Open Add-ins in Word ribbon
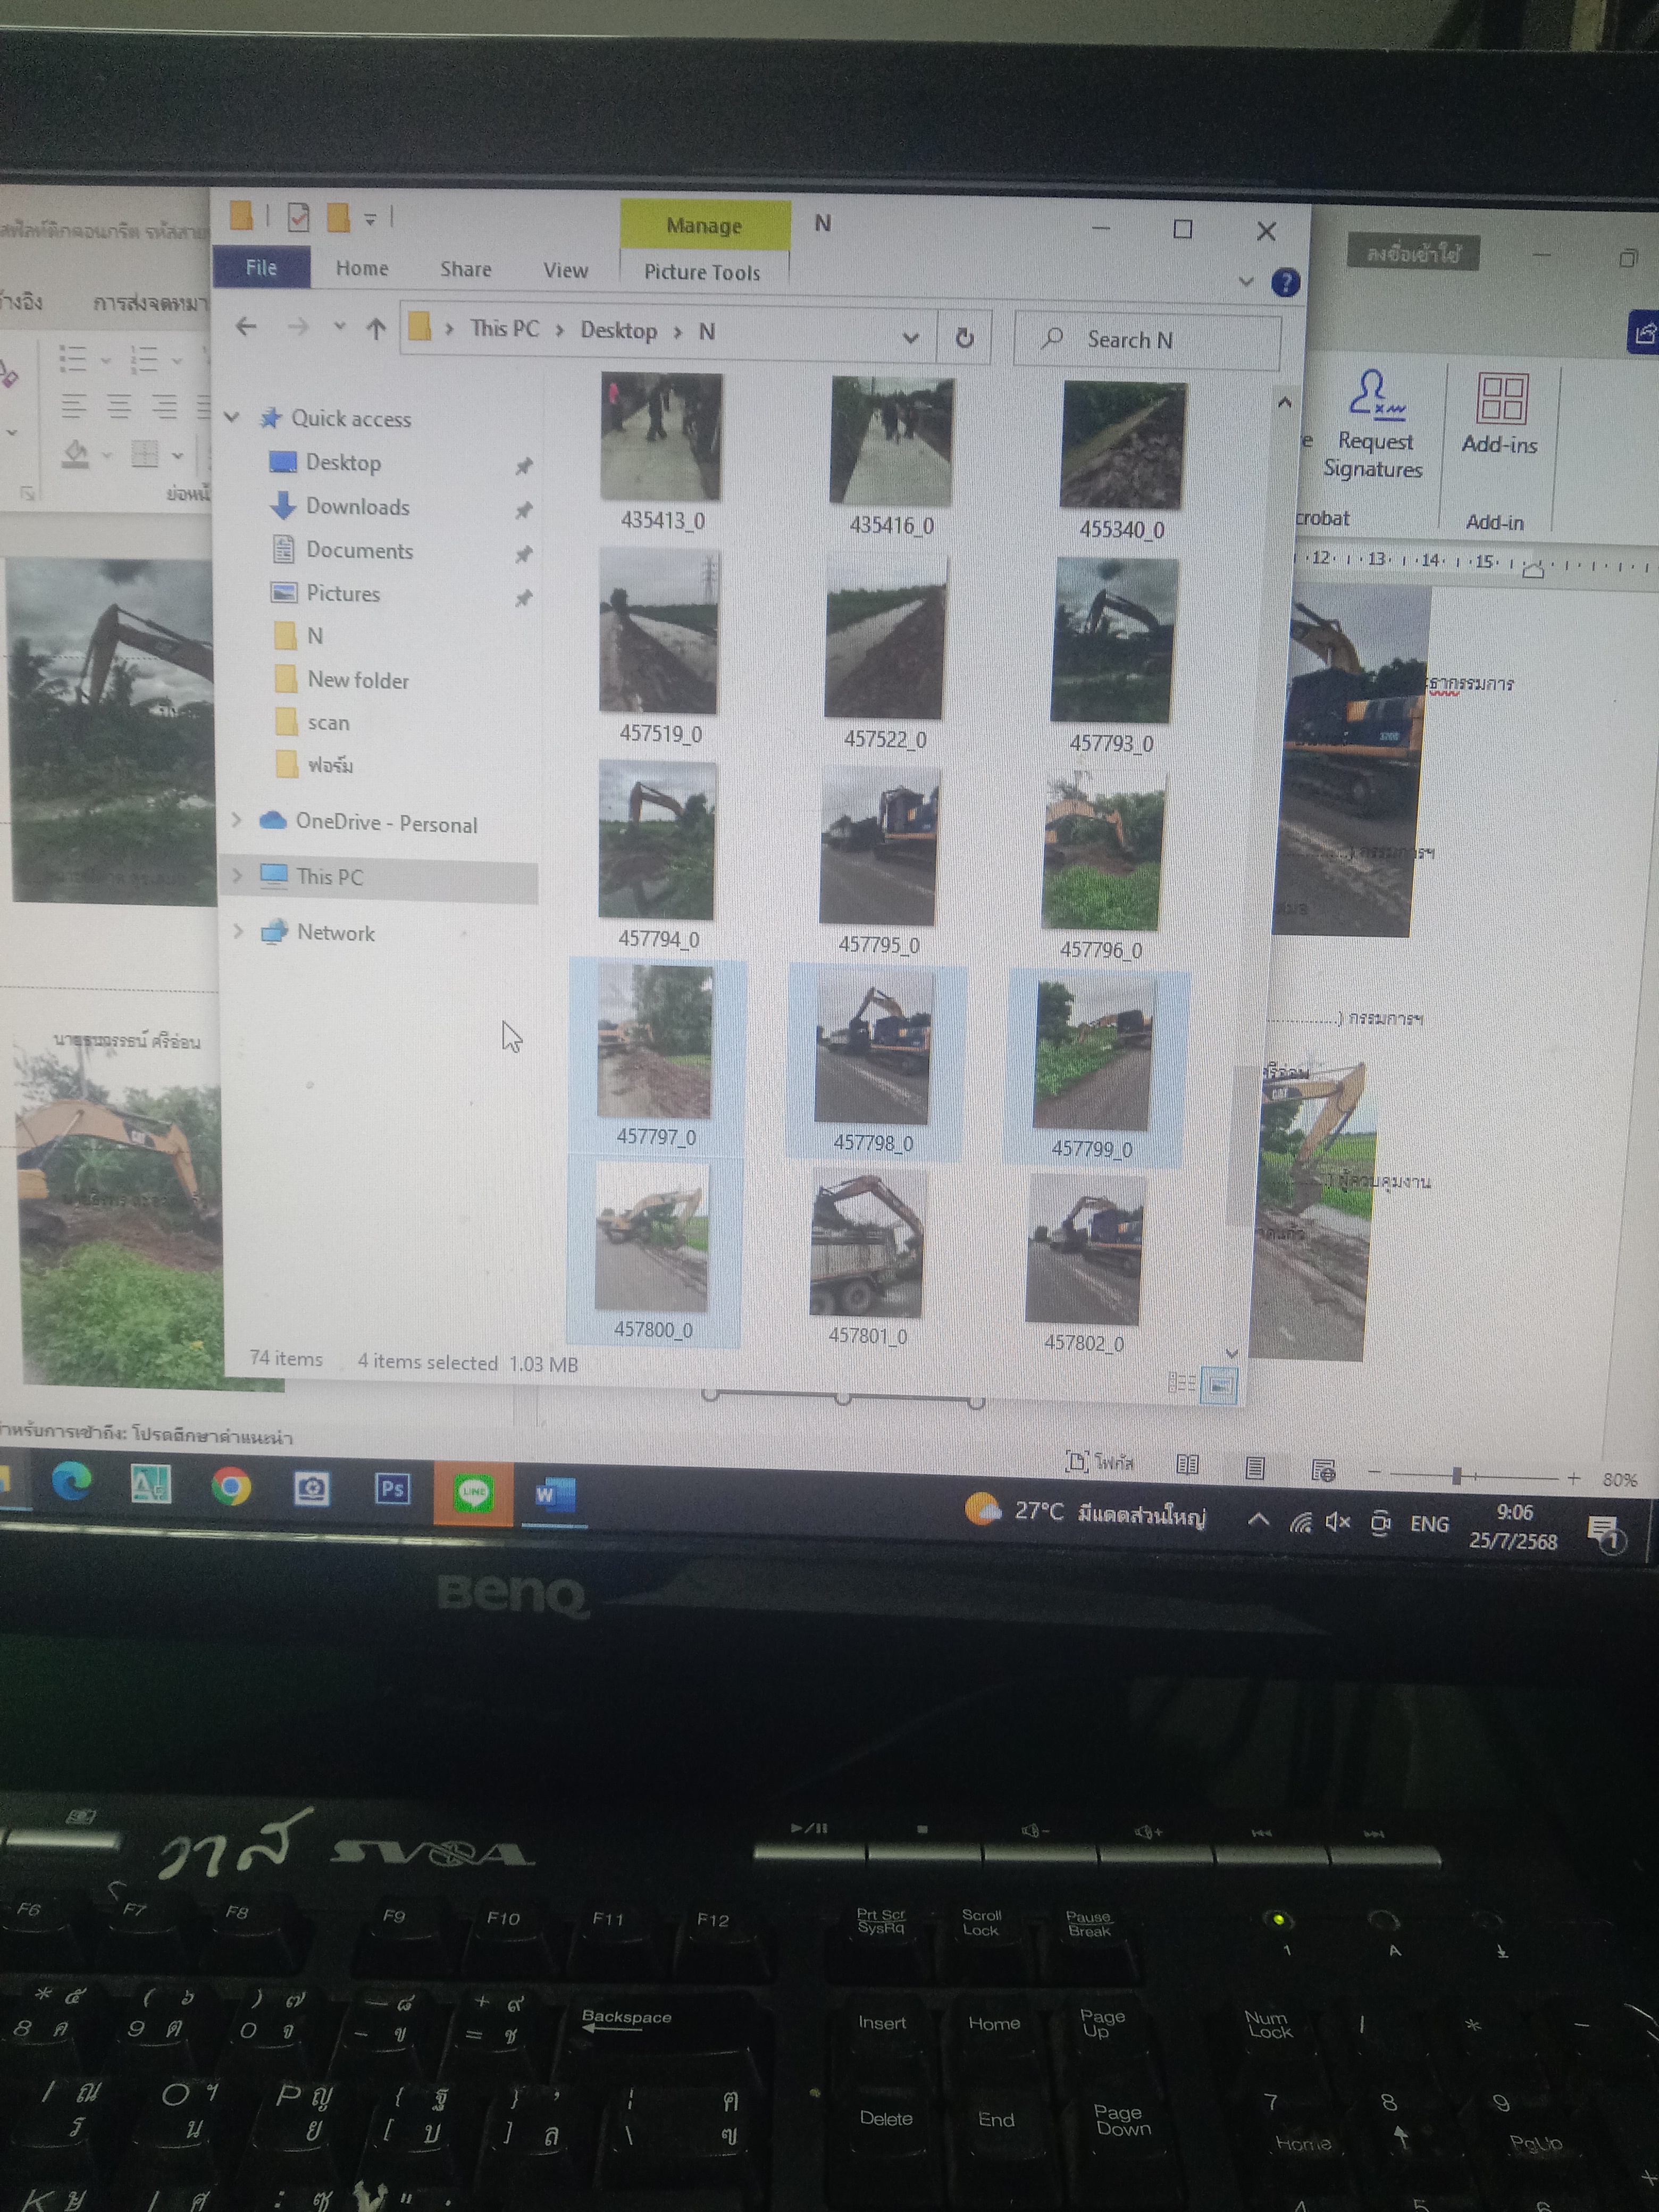Screen dimensions: 1659x2212 1499,415
